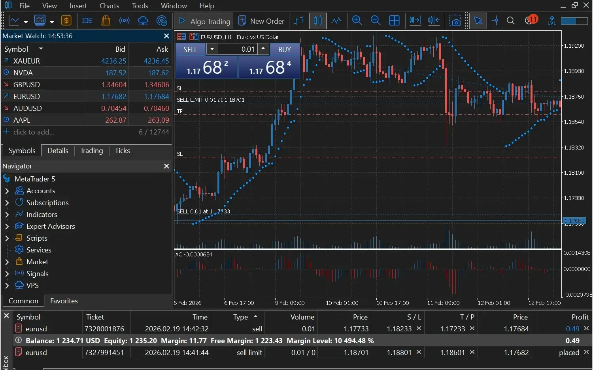Viewport: 593px width, 370px height.
Task: Open the Market shopping bag toolbar icon
Action: coord(106,21)
